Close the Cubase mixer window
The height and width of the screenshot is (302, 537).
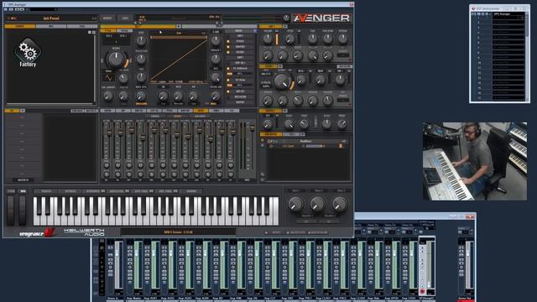[471, 216]
